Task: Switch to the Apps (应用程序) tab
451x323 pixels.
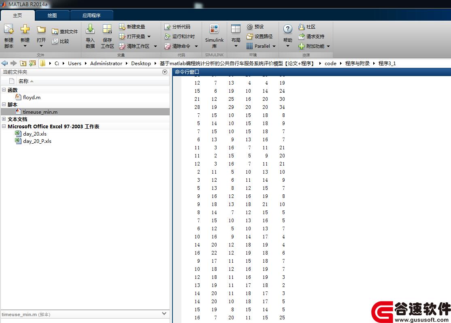Action: pos(91,15)
